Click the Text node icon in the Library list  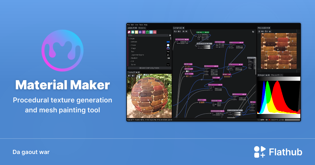(x=168, y=52)
